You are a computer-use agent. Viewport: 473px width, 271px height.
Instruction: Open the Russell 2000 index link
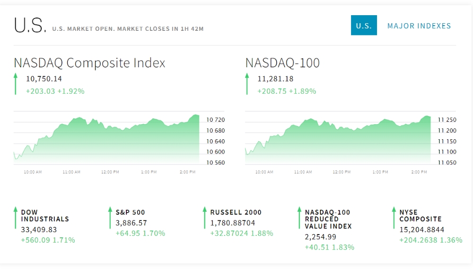tap(236, 212)
